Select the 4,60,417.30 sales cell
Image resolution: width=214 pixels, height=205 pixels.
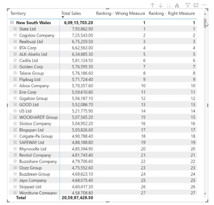(x=83, y=187)
